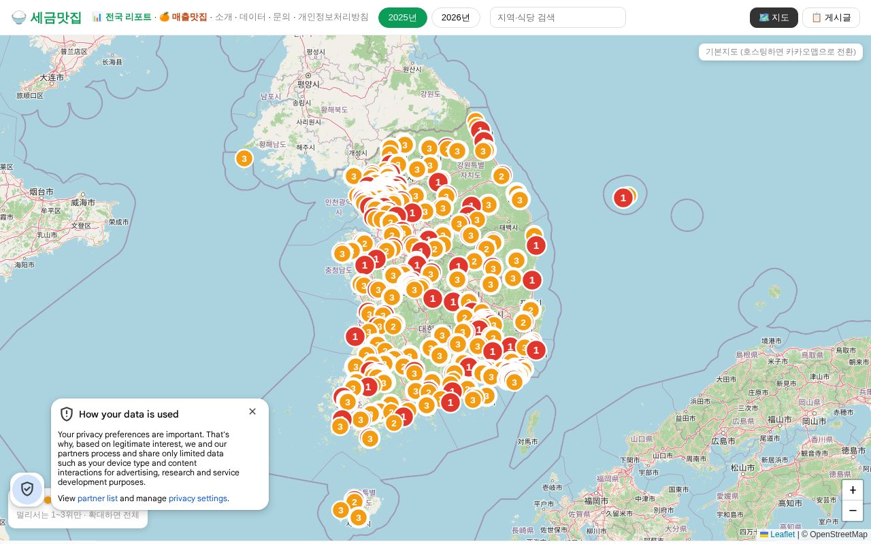Screen dimensions: 871x544
Task: Focus the 지역·식당 검색 search field
Action: point(558,18)
